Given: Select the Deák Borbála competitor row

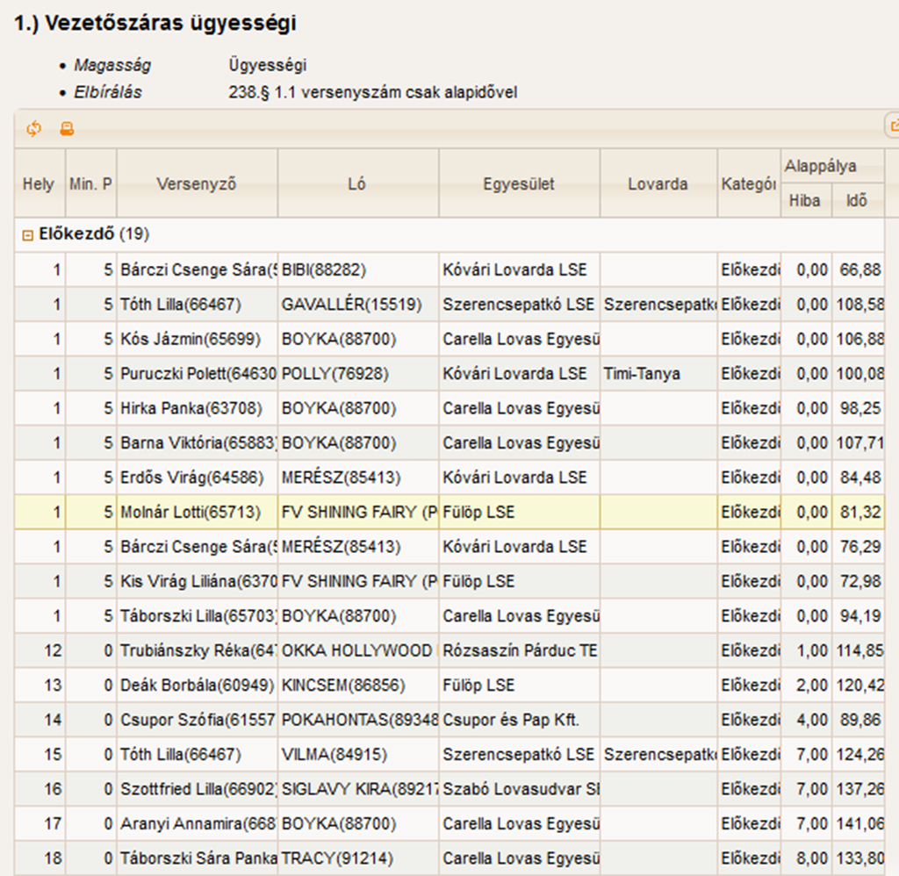Looking at the screenshot, I should click(198, 686).
